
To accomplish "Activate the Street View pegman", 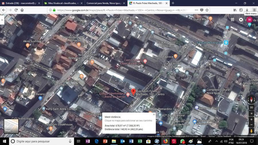I will point(251,131).
